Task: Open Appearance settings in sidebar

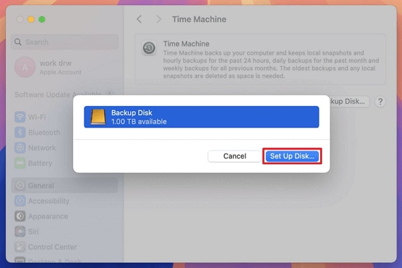Action: [x=65, y=216]
